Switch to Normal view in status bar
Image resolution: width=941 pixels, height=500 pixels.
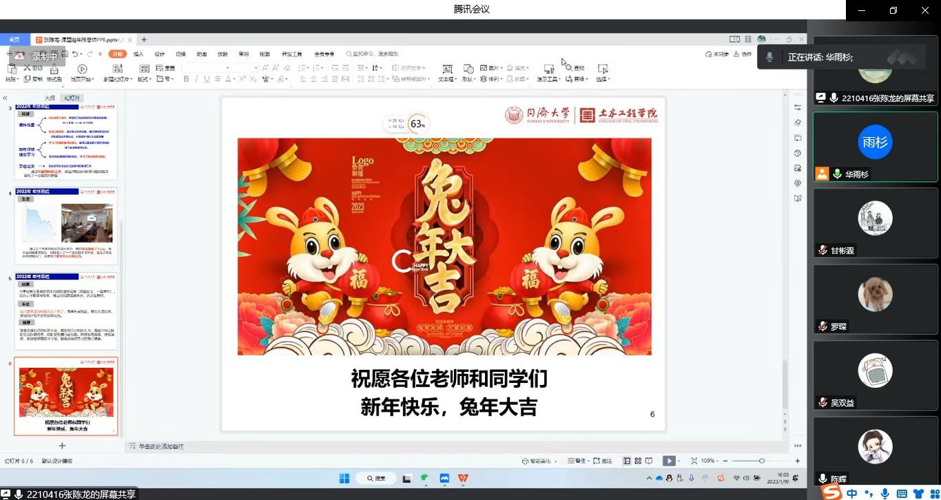(628, 461)
